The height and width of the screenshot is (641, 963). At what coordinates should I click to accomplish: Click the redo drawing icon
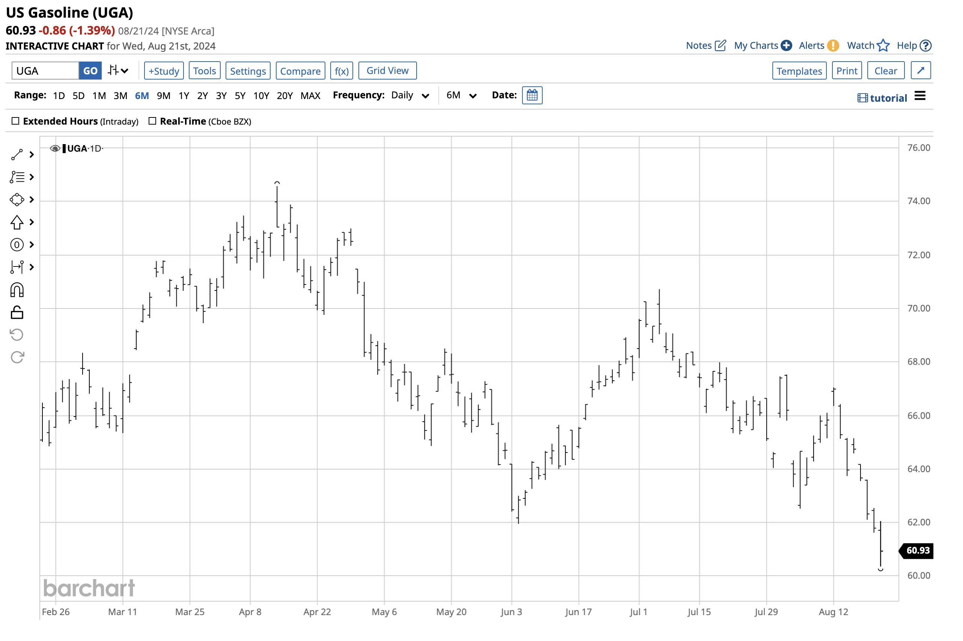17,357
